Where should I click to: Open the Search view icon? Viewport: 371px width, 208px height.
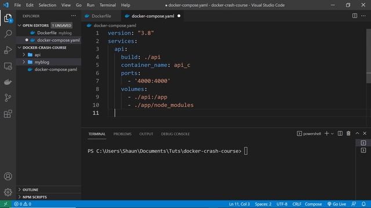(x=8, y=34)
